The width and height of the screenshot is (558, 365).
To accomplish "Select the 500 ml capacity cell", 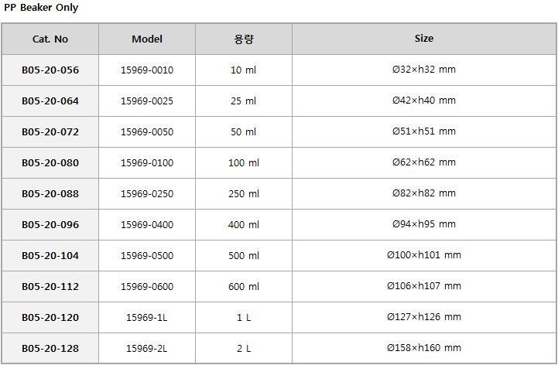I will click(244, 256).
